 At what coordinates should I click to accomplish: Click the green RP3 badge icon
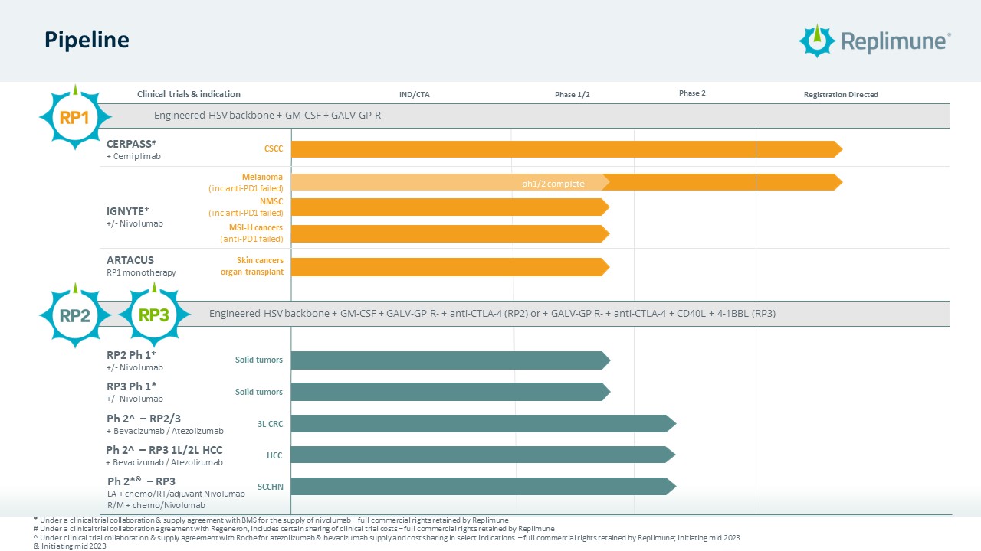click(154, 315)
